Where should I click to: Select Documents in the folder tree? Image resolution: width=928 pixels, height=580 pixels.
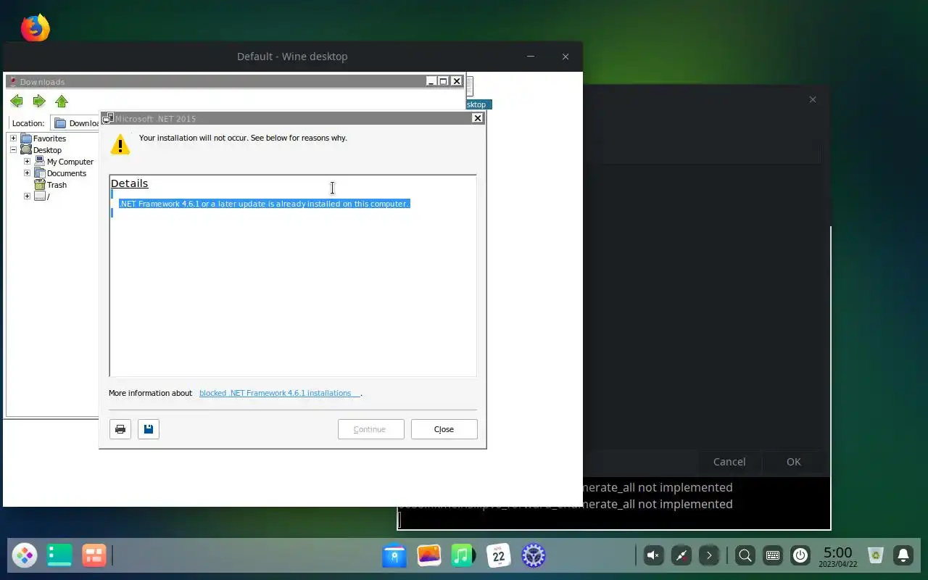tap(67, 173)
